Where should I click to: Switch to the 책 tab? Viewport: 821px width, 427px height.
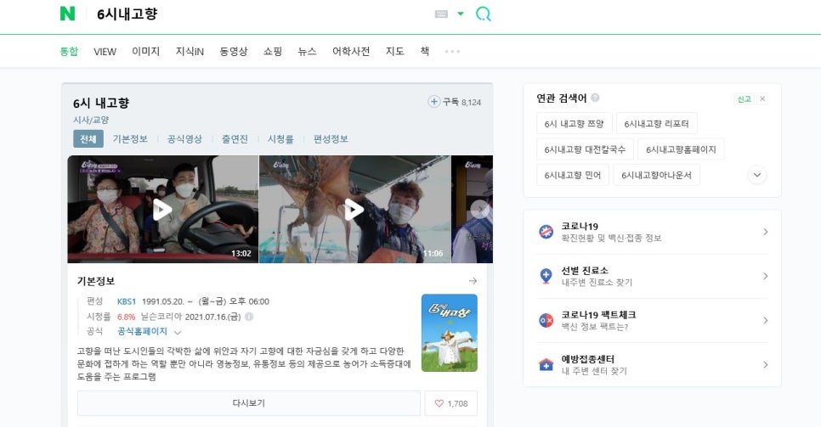(x=425, y=51)
